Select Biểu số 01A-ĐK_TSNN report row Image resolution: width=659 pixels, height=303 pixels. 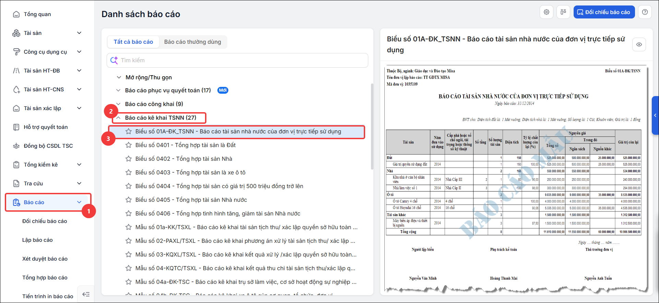[x=237, y=132]
